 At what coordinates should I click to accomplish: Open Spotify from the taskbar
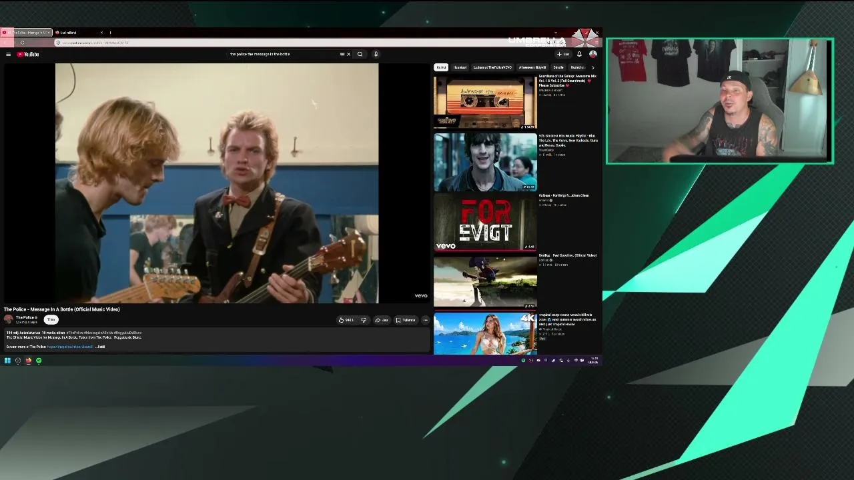click(39, 361)
